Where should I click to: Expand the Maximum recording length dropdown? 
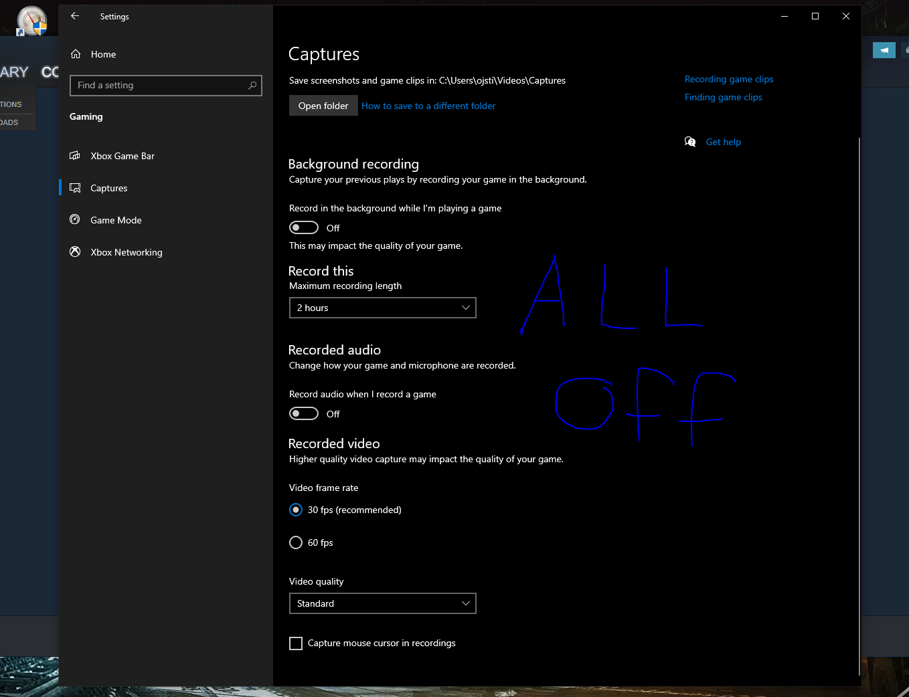point(383,308)
